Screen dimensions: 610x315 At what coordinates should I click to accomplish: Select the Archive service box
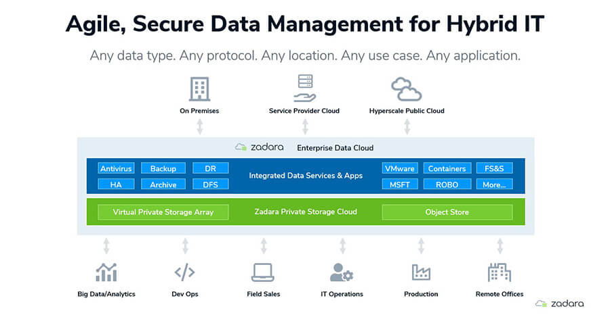[x=163, y=185]
